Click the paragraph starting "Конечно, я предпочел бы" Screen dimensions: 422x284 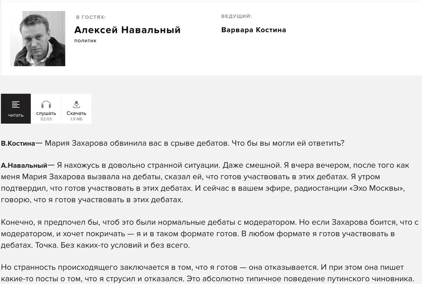click(x=210, y=234)
